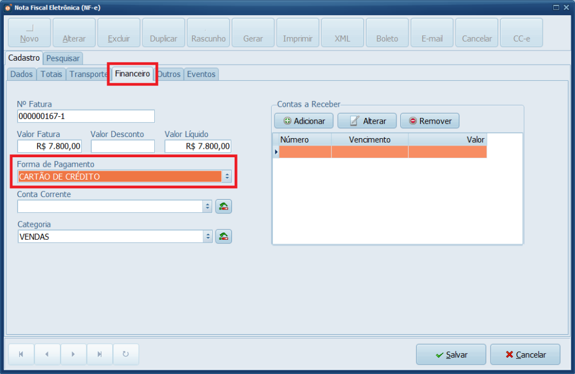Open the Totais tab
The image size is (575, 374).
tap(51, 74)
